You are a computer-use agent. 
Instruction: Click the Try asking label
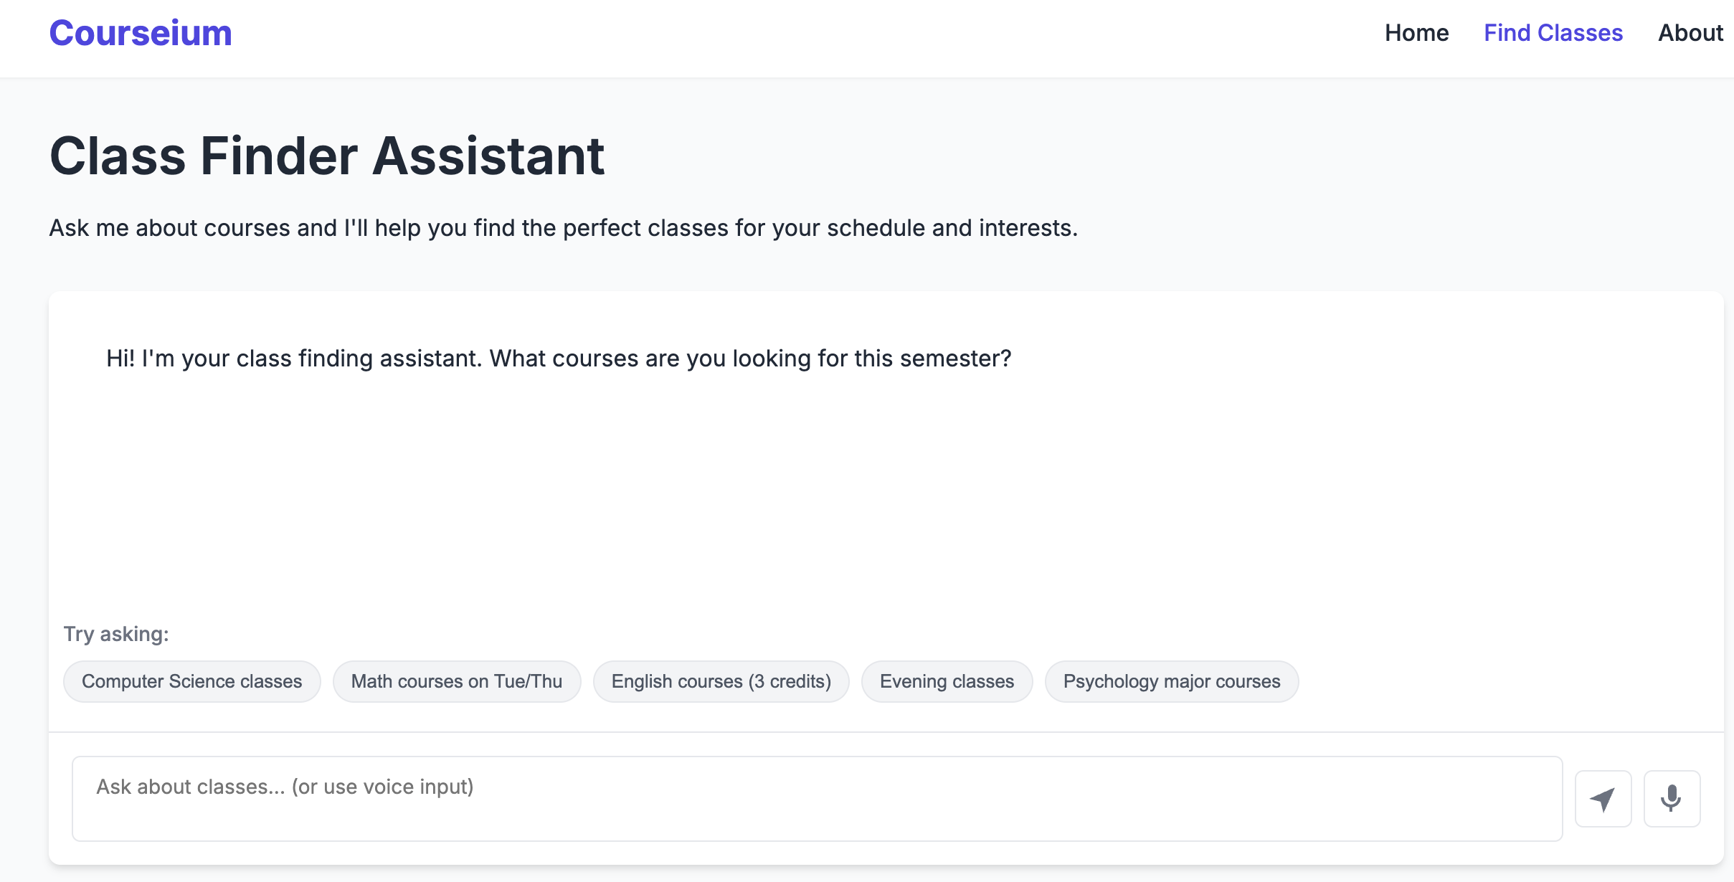tap(116, 634)
